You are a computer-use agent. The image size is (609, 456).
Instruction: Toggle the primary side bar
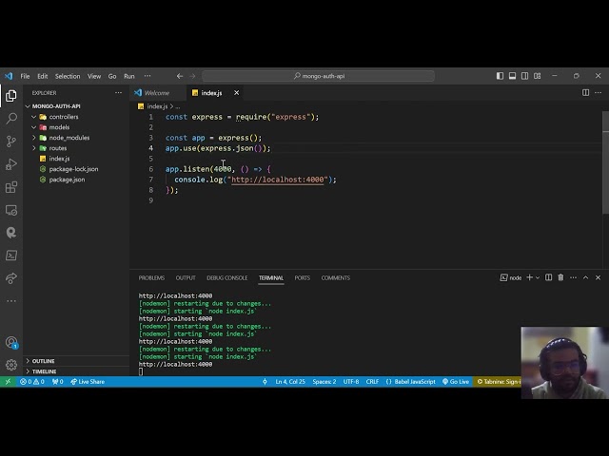coord(500,76)
